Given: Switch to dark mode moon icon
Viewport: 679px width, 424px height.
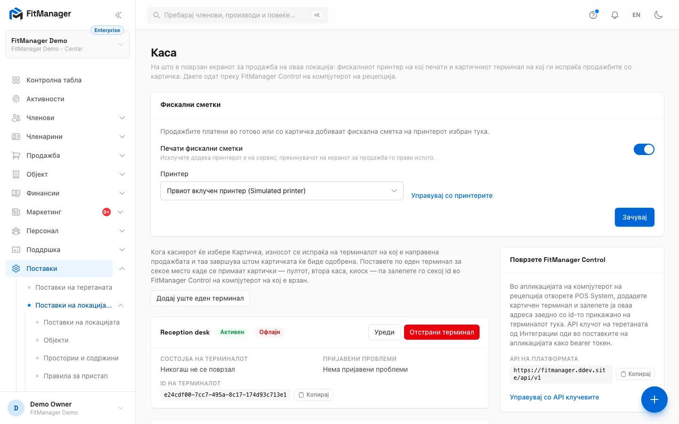Looking at the screenshot, I should point(658,15).
